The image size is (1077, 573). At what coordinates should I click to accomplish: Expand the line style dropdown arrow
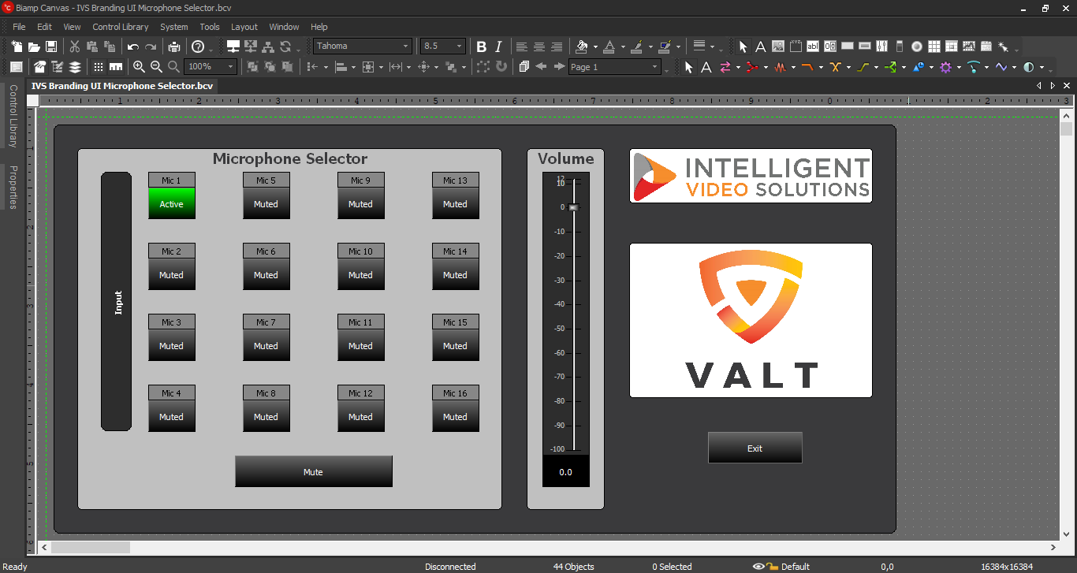[712, 47]
